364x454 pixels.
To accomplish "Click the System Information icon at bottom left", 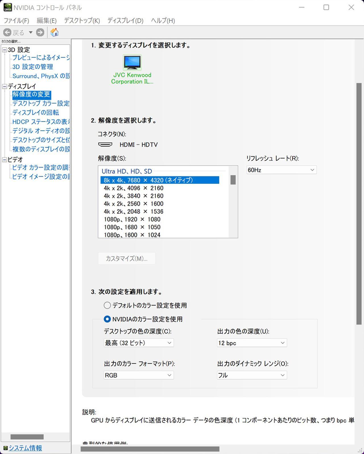I will point(5,448).
